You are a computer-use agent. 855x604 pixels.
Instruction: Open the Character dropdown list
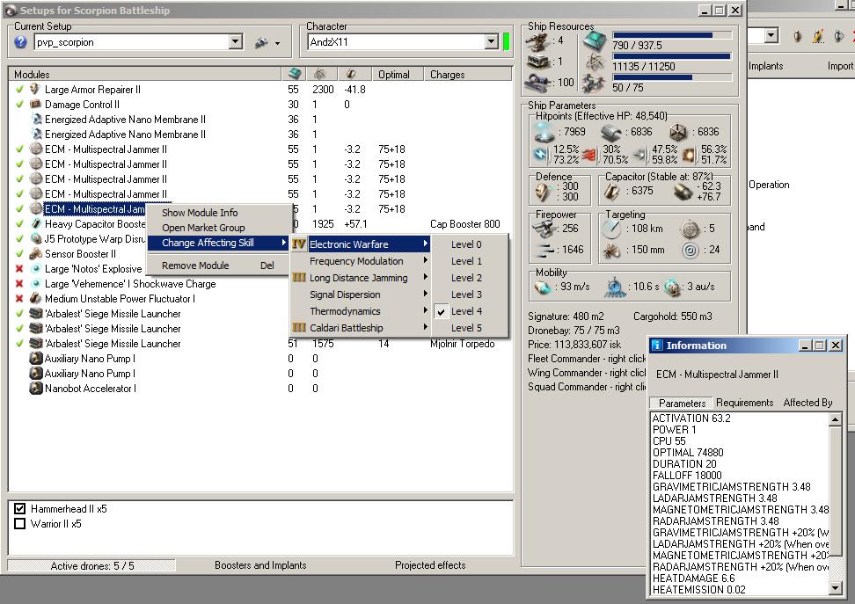pos(491,42)
